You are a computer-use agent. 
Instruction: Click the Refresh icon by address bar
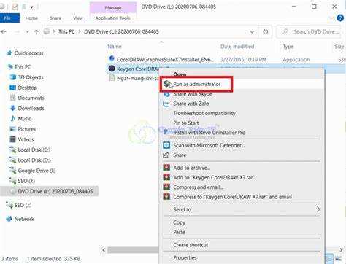(x=266, y=31)
